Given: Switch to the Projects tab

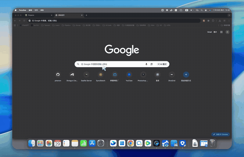Looking at the screenshot, I should (x=38, y=15).
